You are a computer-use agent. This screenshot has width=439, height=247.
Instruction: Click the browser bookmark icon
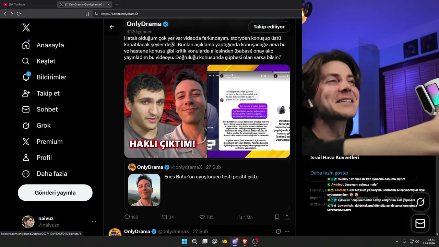87,14
